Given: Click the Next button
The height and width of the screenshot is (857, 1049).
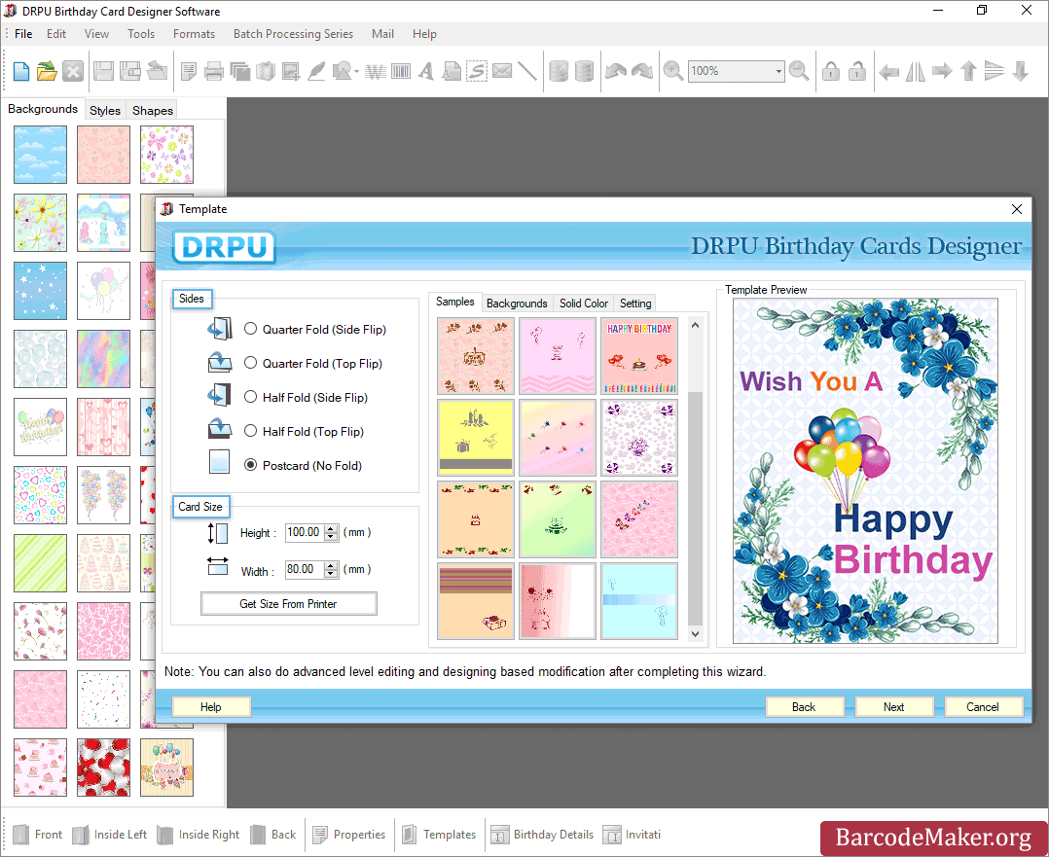Looking at the screenshot, I should point(893,706).
